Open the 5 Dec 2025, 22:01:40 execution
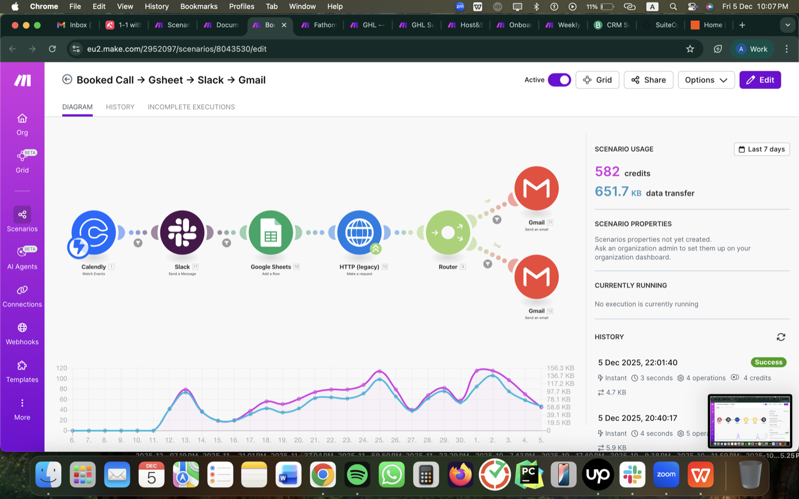799x499 pixels. point(638,363)
